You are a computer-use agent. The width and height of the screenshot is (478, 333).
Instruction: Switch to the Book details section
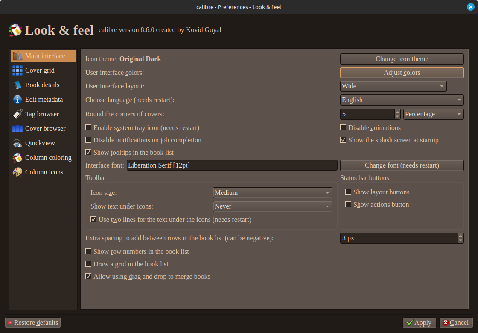(x=43, y=85)
